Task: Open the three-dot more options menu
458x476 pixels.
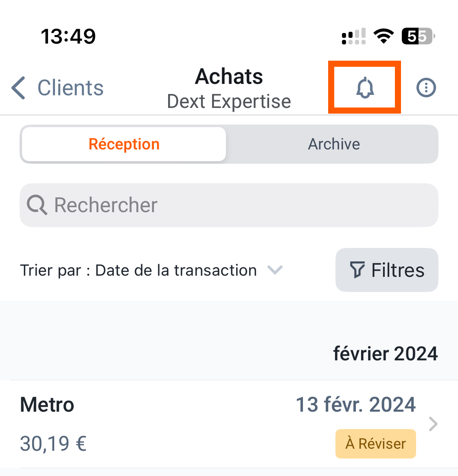Action: tap(426, 88)
